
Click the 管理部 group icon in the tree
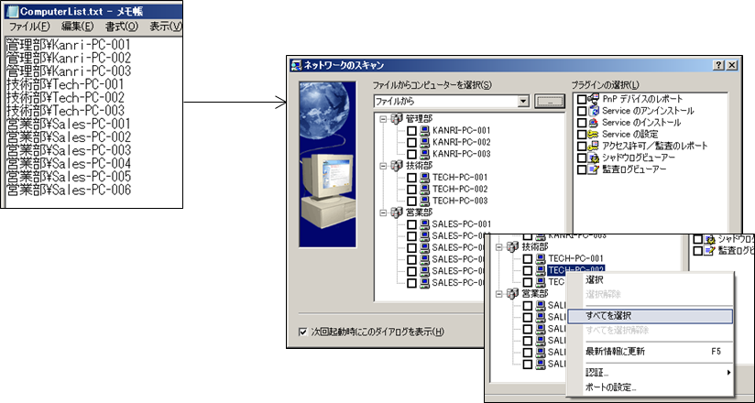click(x=397, y=118)
